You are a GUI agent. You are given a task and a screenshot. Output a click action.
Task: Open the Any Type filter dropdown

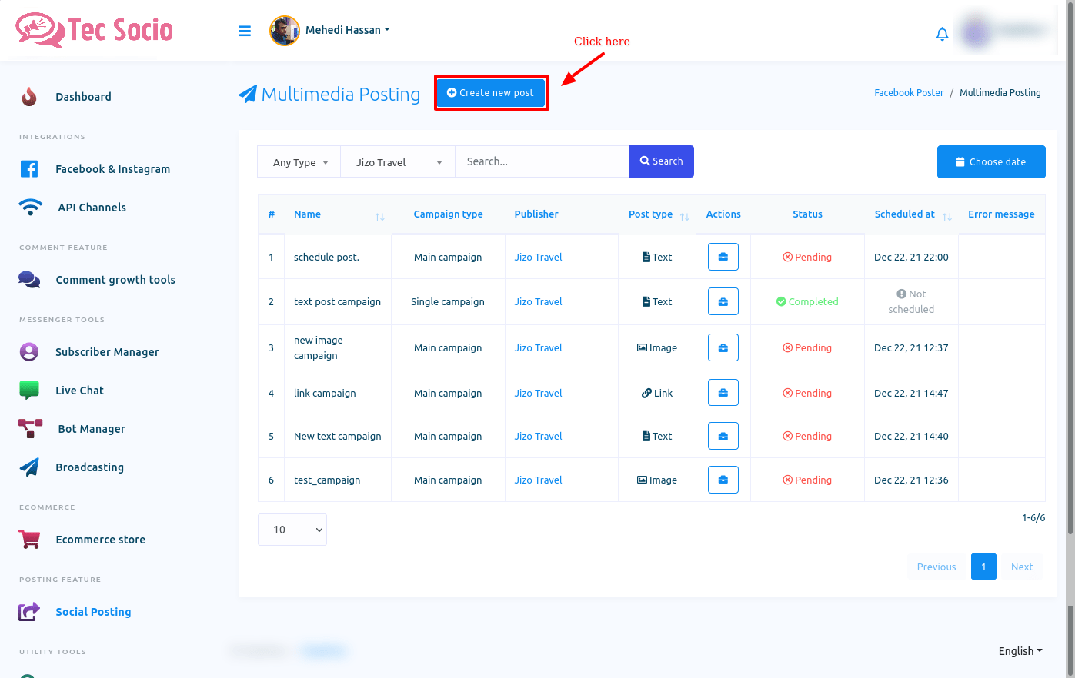pyautogui.click(x=299, y=162)
